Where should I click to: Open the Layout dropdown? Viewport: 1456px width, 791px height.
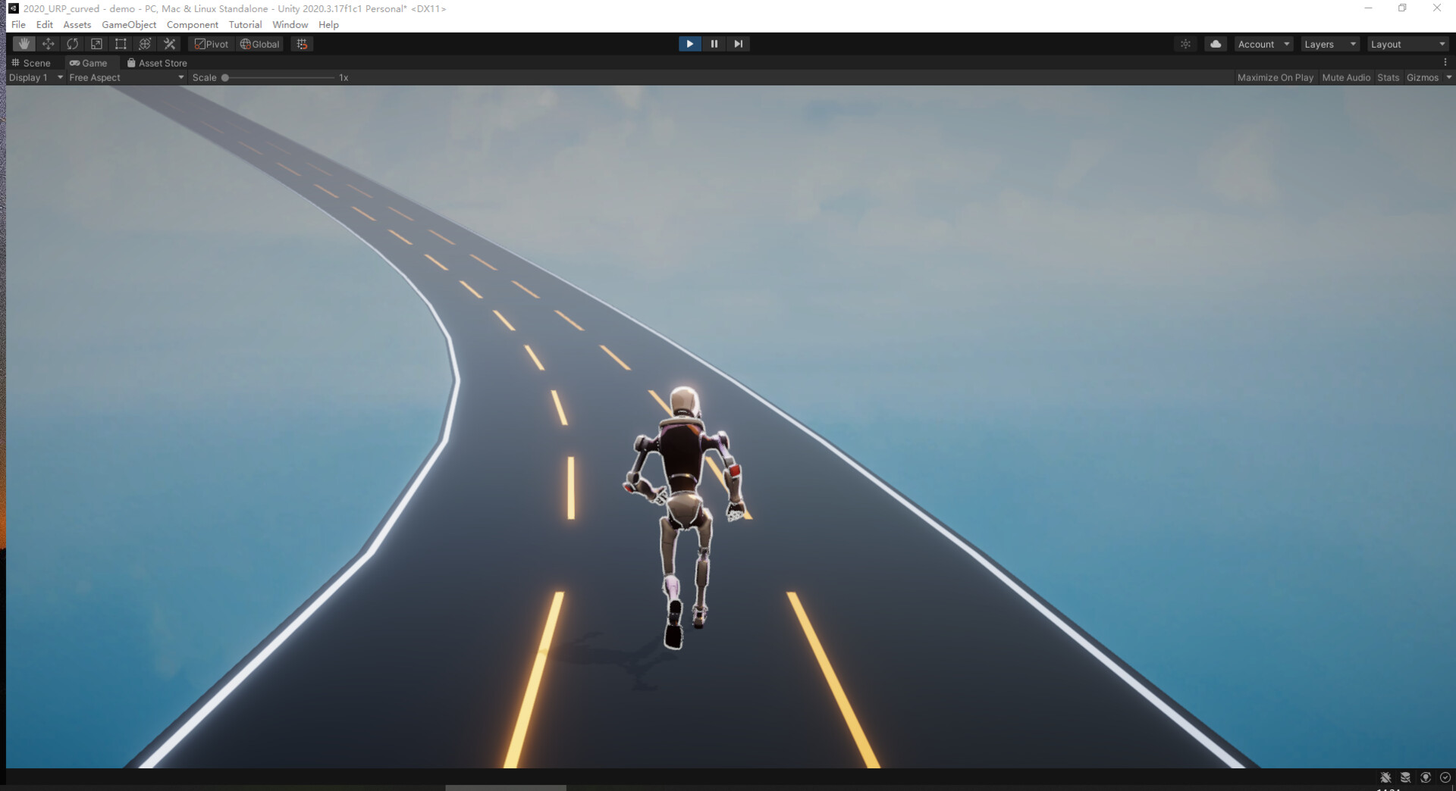(1407, 43)
